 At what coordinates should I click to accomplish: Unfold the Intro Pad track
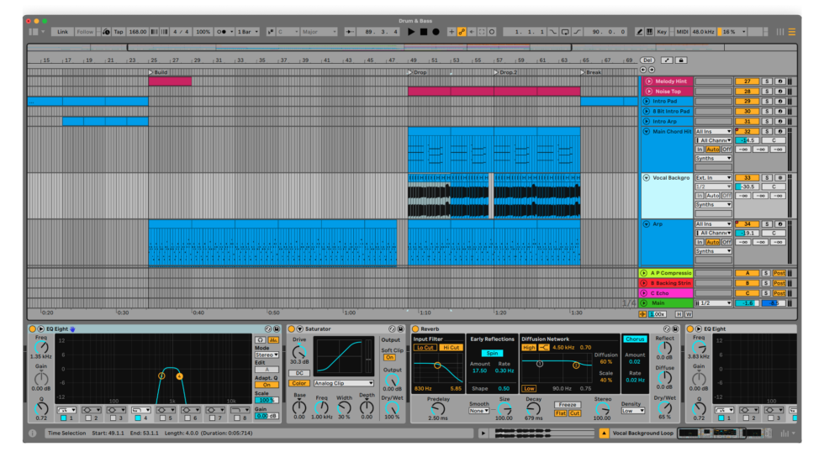pyautogui.click(x=647, y=102)
